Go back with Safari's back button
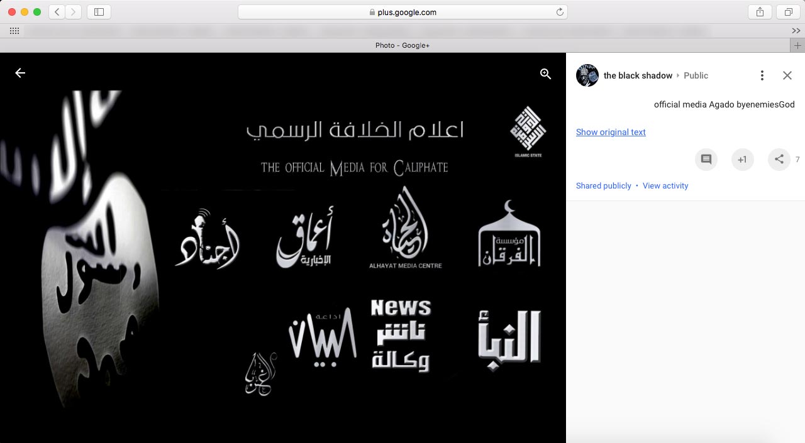This screenshot has height=443, width=805. tap(57, 12)
